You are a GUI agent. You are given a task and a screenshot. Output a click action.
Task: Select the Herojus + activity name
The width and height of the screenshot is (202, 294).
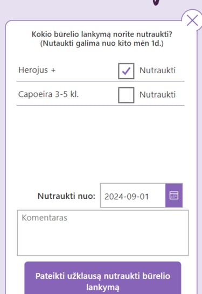click(37, 70)
